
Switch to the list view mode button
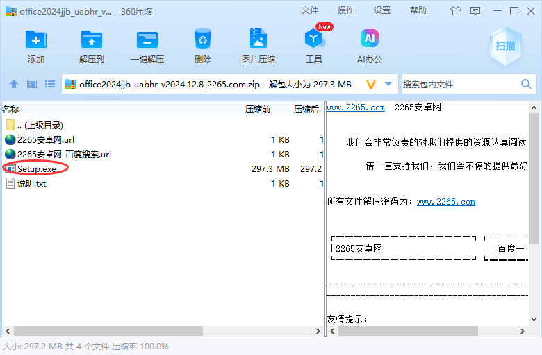tap(50, 84)
